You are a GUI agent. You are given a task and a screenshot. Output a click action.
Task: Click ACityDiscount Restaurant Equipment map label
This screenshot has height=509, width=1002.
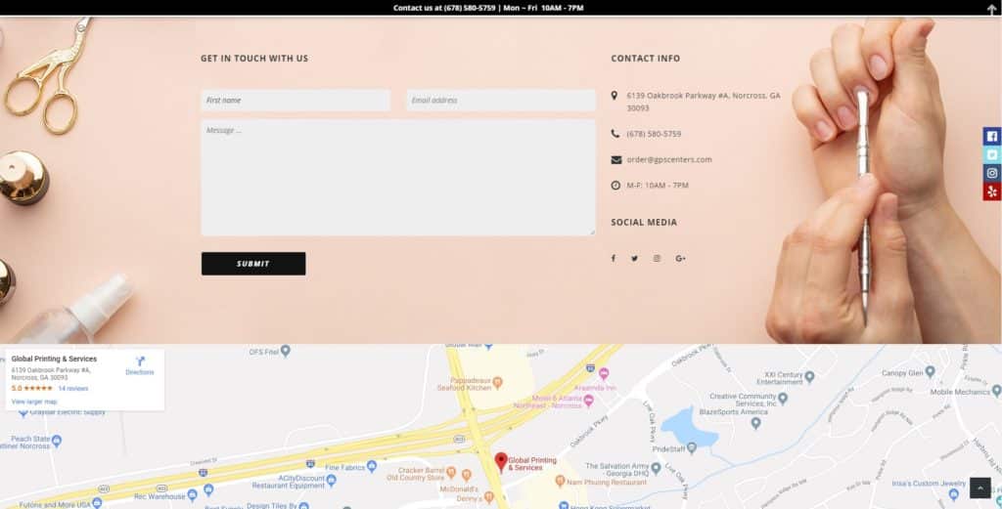click(x=289, y=482)
